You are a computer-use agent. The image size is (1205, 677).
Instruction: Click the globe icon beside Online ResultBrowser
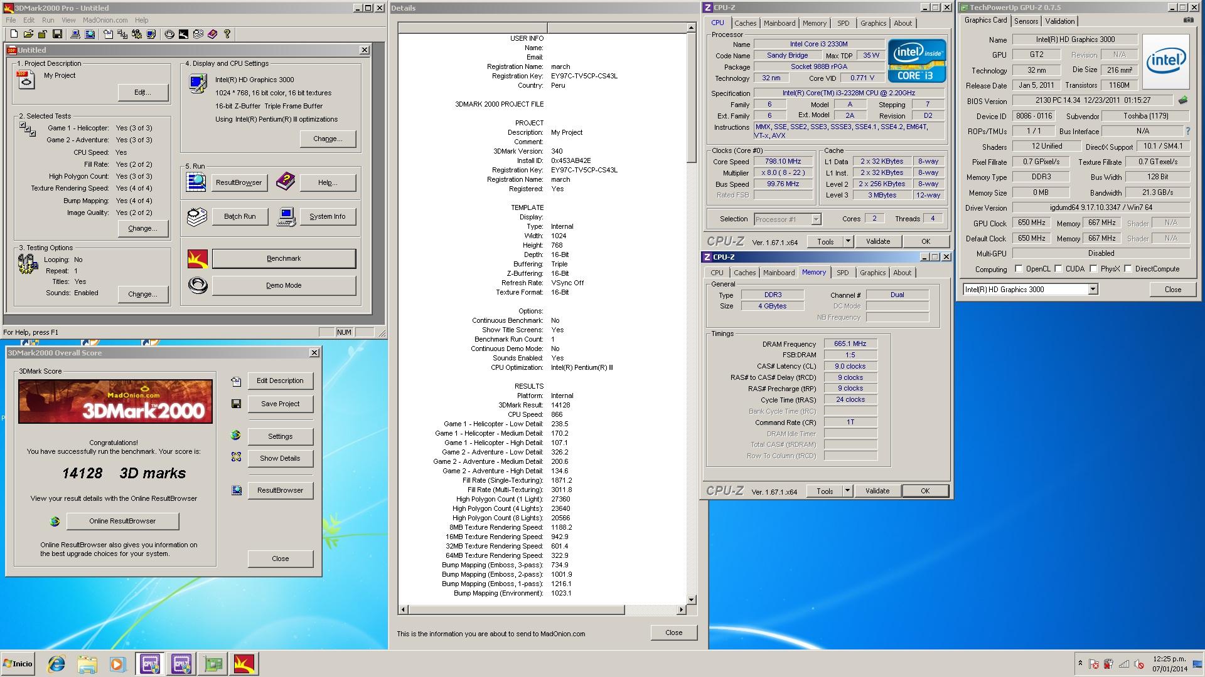pyautogui.click(x=55, y=521)
